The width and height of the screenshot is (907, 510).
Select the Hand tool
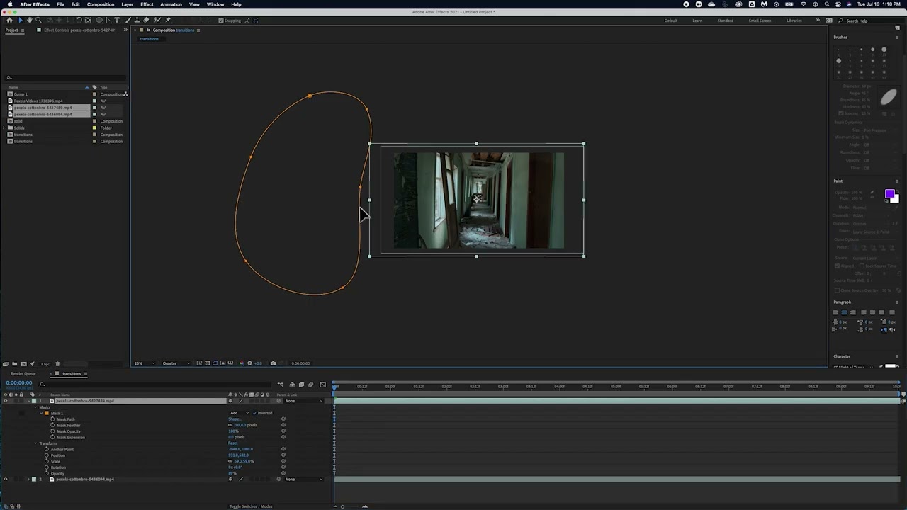point(30,20)
